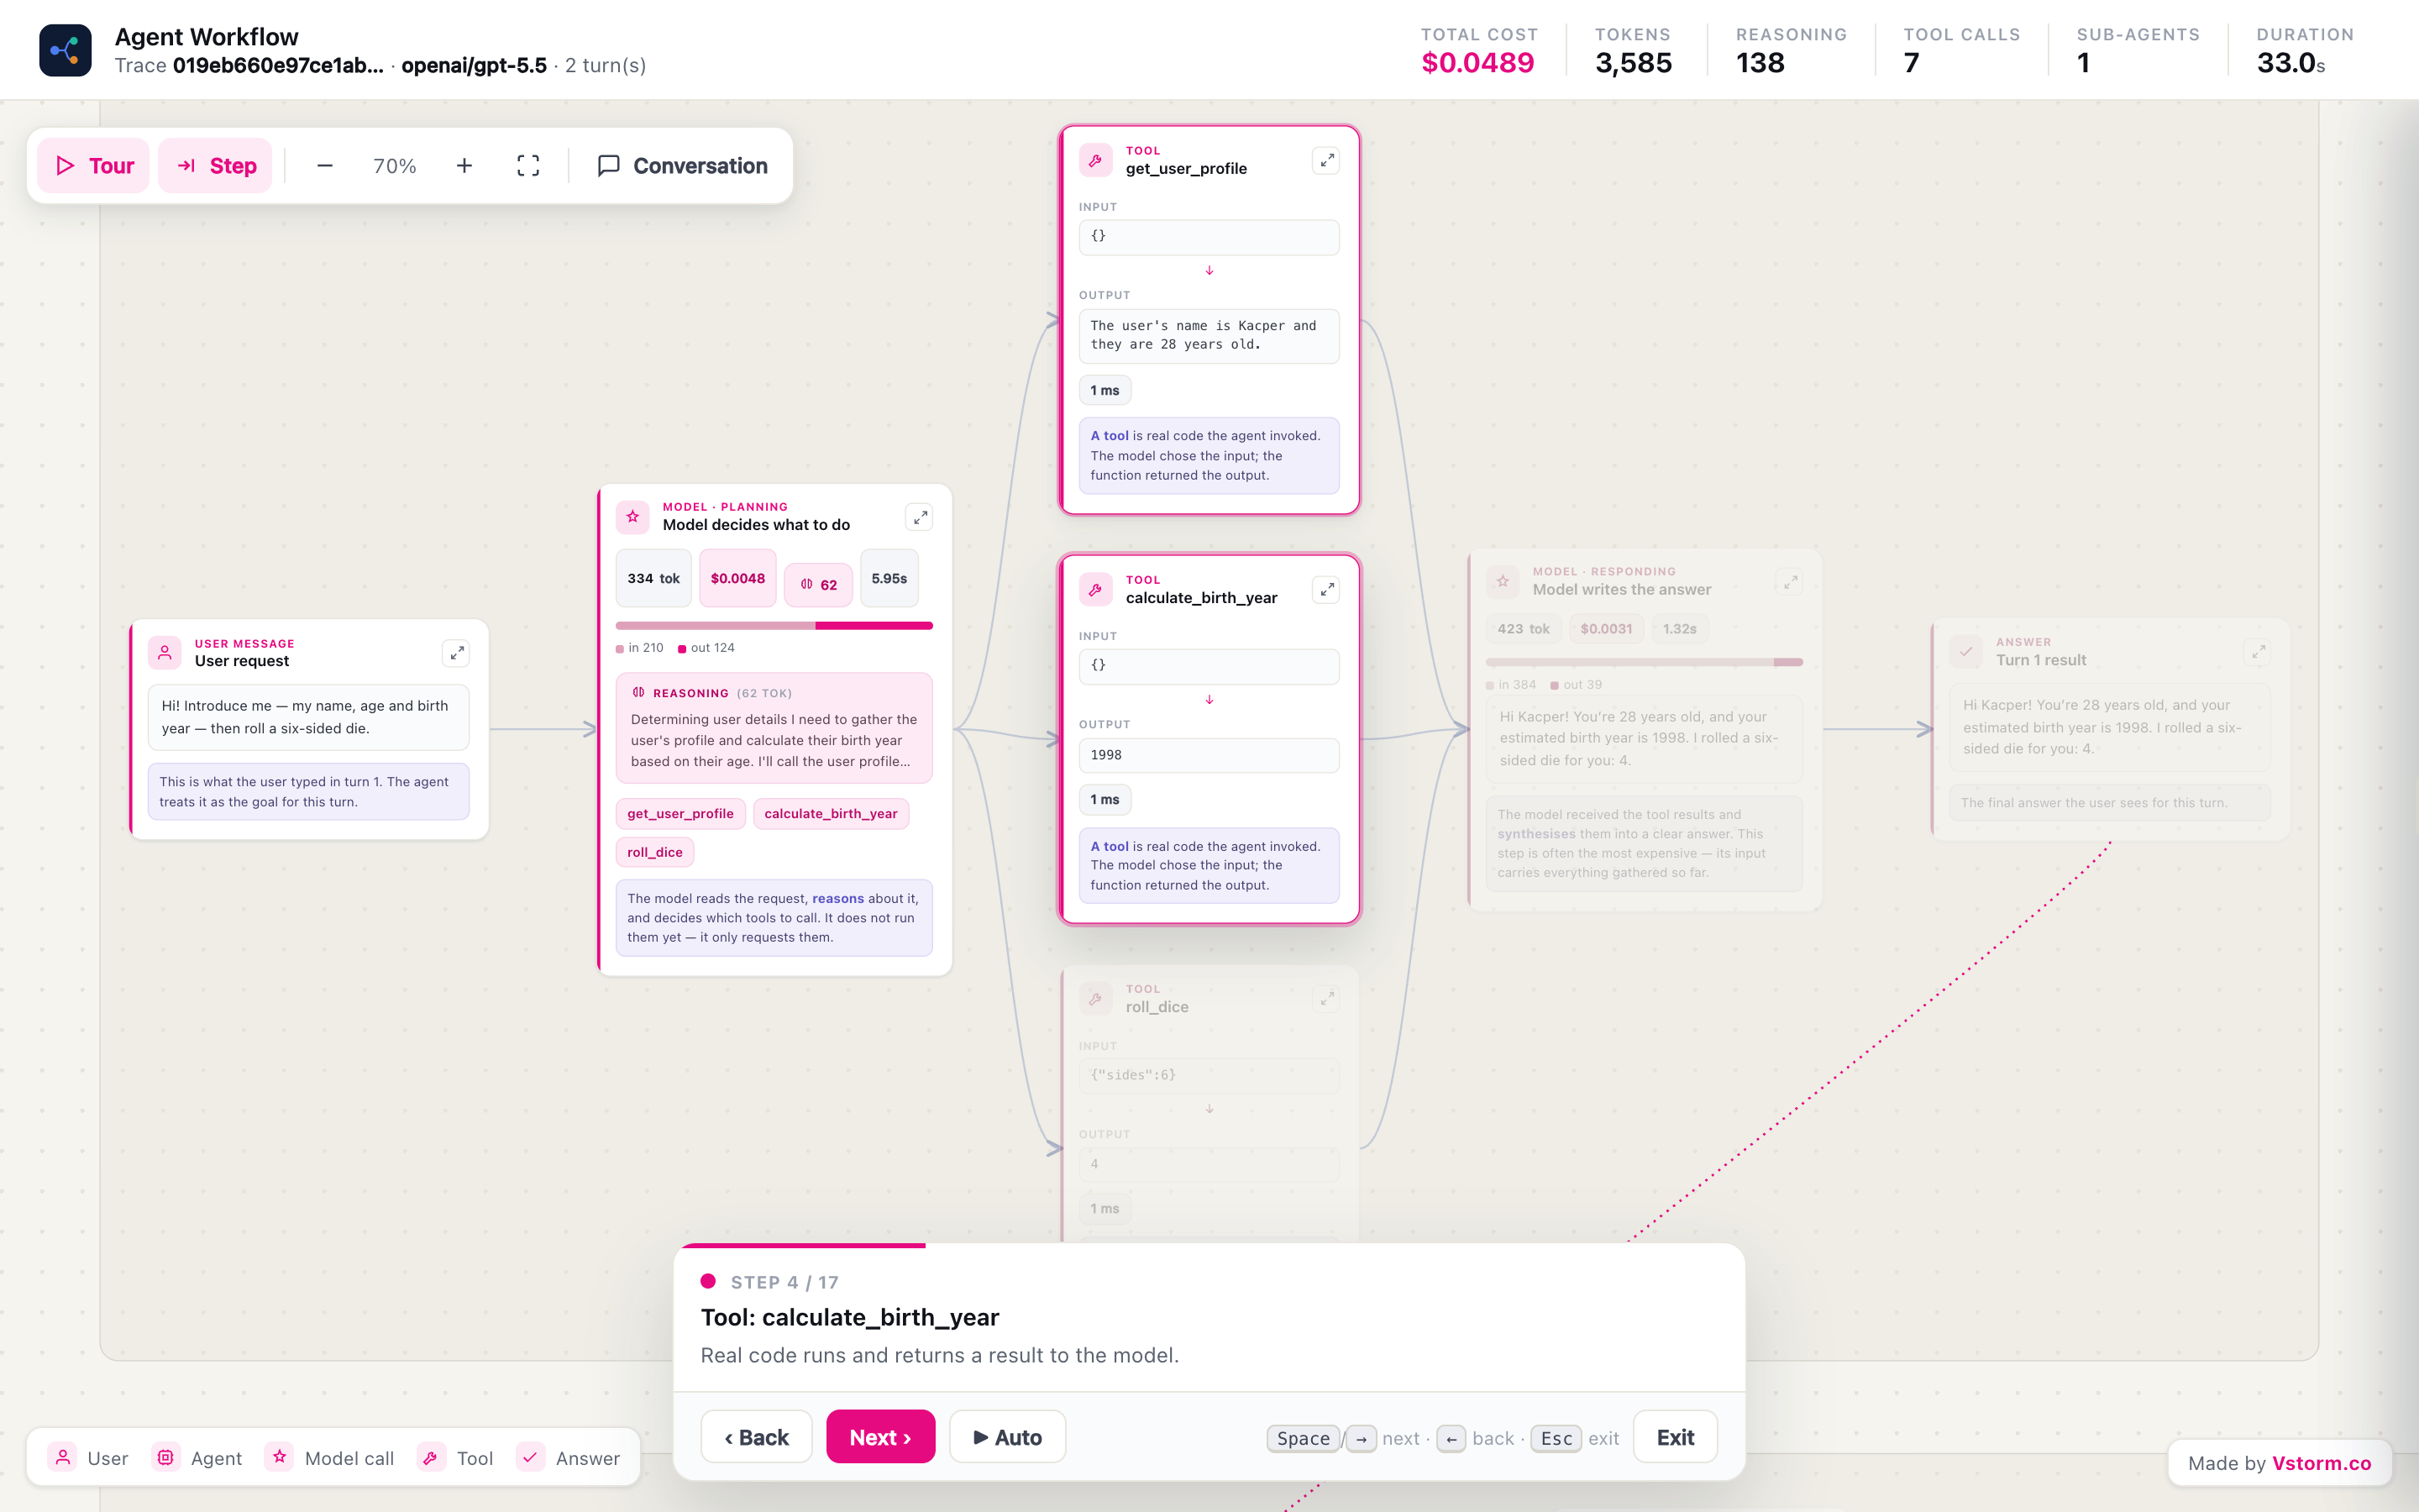This screenshot has height=1512, width=2419.
Task: Click the roll_dice input {"sides":6}
Action: (1209, 1075)
